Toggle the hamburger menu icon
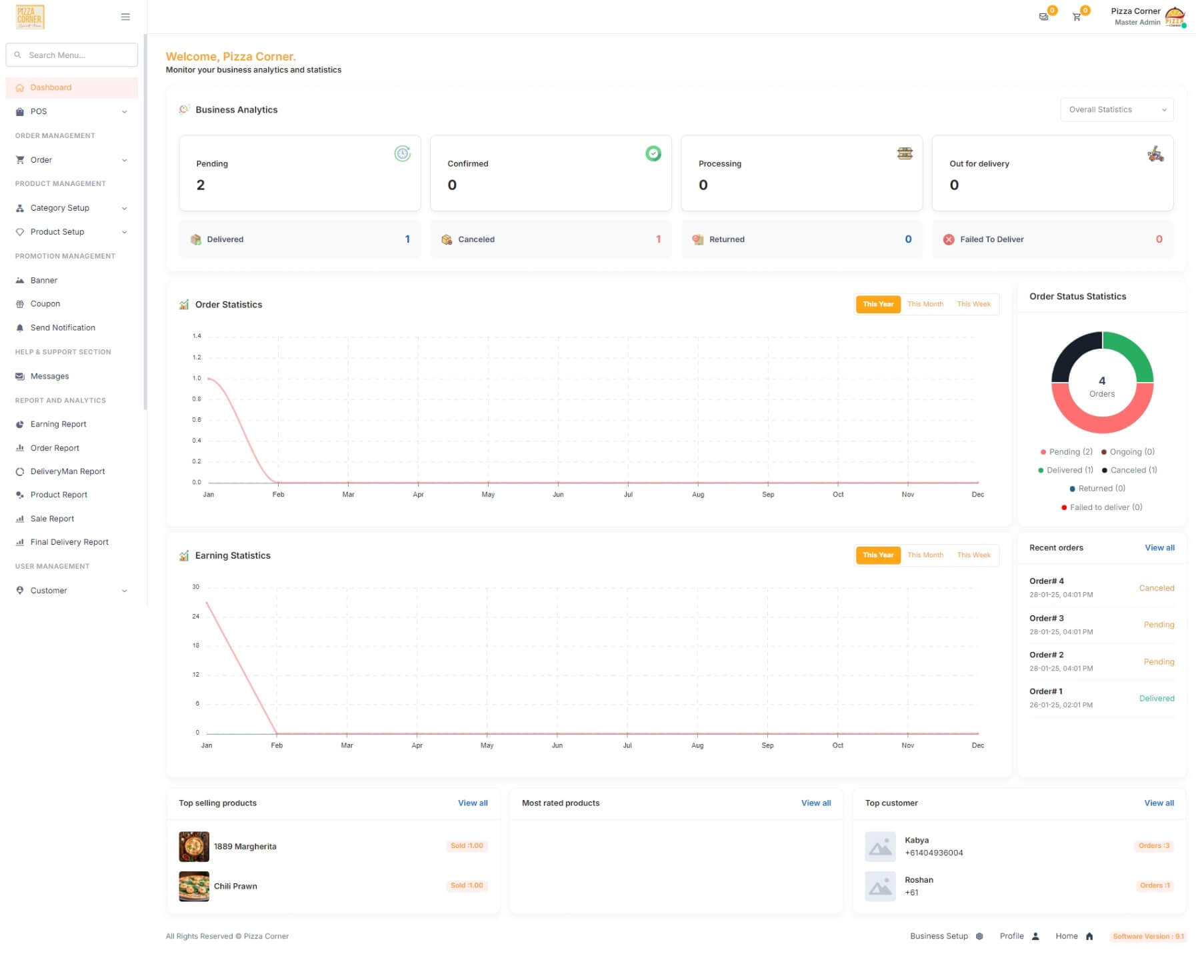The width and height of the screenshot is (1196, 962). (125, 17)
